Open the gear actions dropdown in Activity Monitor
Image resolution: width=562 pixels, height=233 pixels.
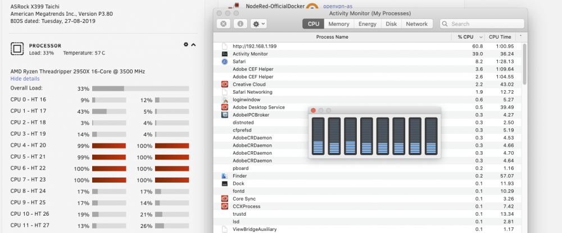[x=259, y=24]
